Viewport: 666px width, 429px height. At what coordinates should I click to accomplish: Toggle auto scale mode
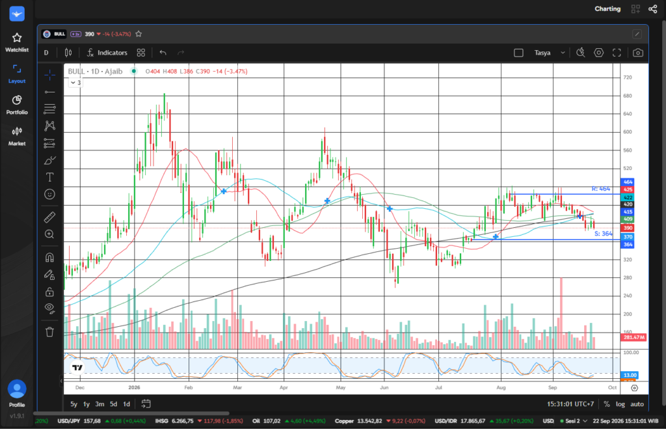pos(637,404)
